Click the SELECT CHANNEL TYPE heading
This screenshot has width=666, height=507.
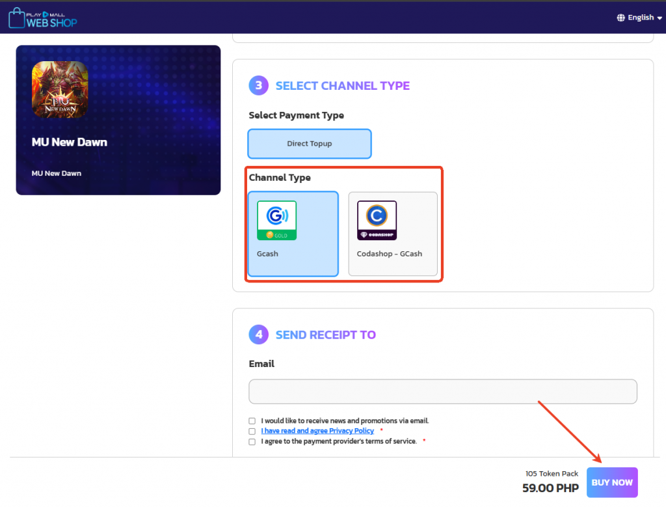click(342, 86)
